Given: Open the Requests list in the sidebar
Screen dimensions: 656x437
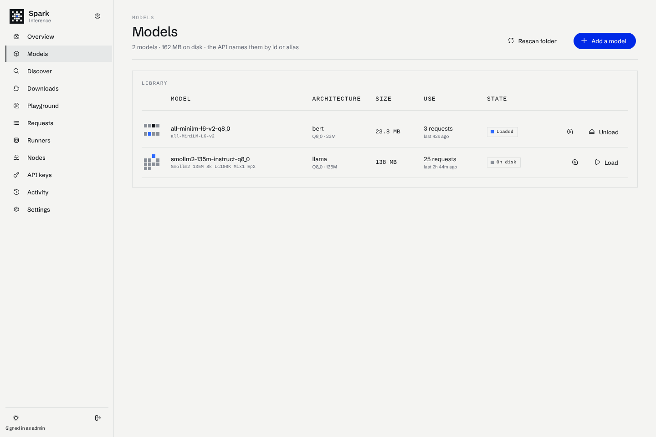Looking at the screenshot, I should click(x=59, y=123).
